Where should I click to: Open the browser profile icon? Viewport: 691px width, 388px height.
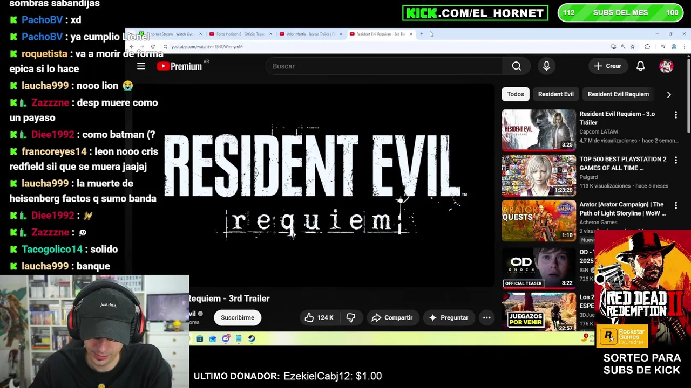pos(674,46)
